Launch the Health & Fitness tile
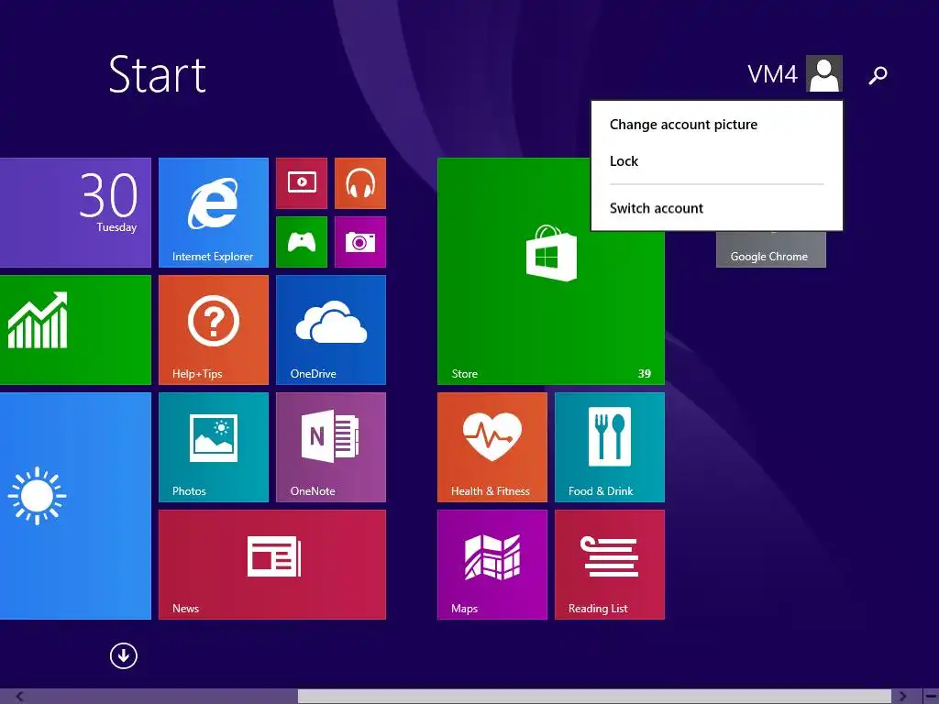The width and height of the screenshot is (939, 704). (492, 447)
